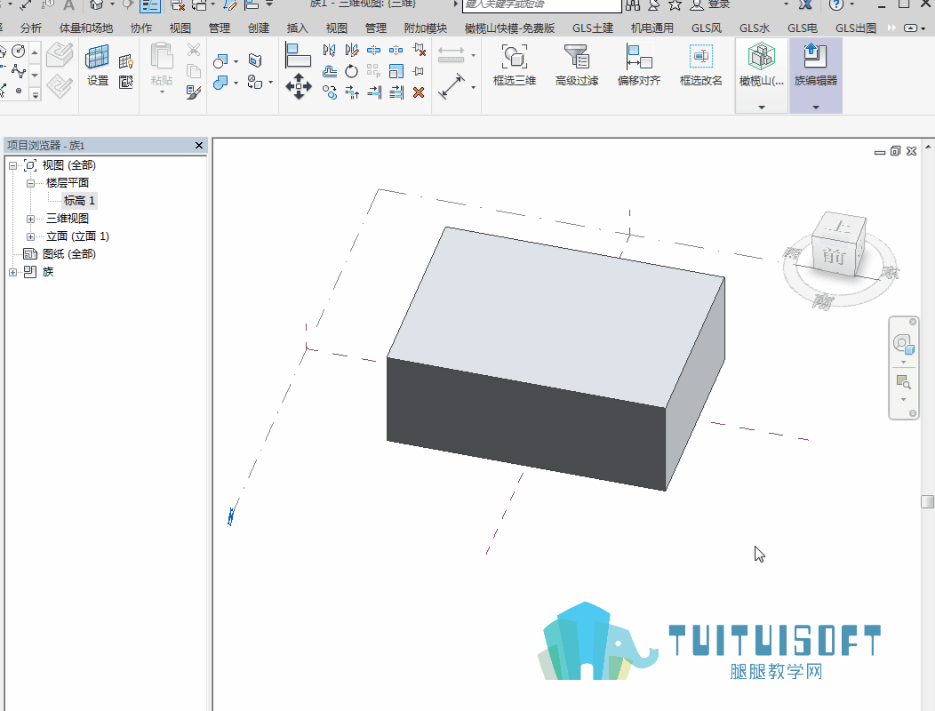This screenshot has width=935, height=711.
Task: Collapse the 楼层平面 node
Action: (x=30, y=184)
